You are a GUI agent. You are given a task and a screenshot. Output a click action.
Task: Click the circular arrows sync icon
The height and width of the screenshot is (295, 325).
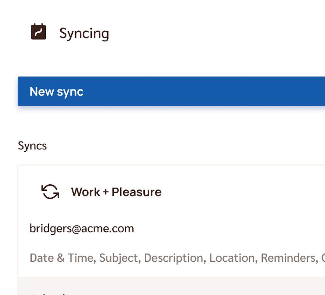pyautogui.click(x=50, y=192)
